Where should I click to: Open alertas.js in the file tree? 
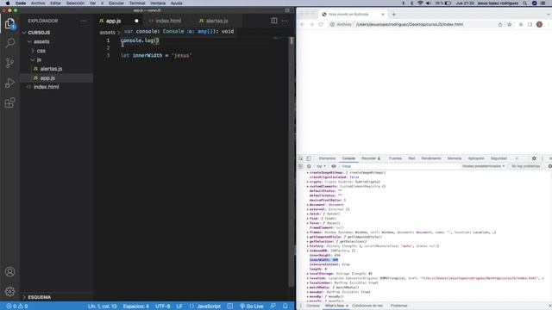(51, 69)
